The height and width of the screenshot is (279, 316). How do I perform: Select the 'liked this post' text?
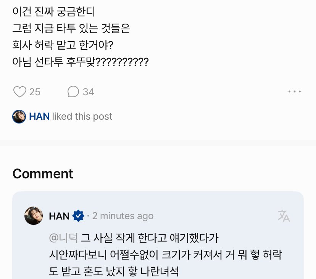pos(82,116)
